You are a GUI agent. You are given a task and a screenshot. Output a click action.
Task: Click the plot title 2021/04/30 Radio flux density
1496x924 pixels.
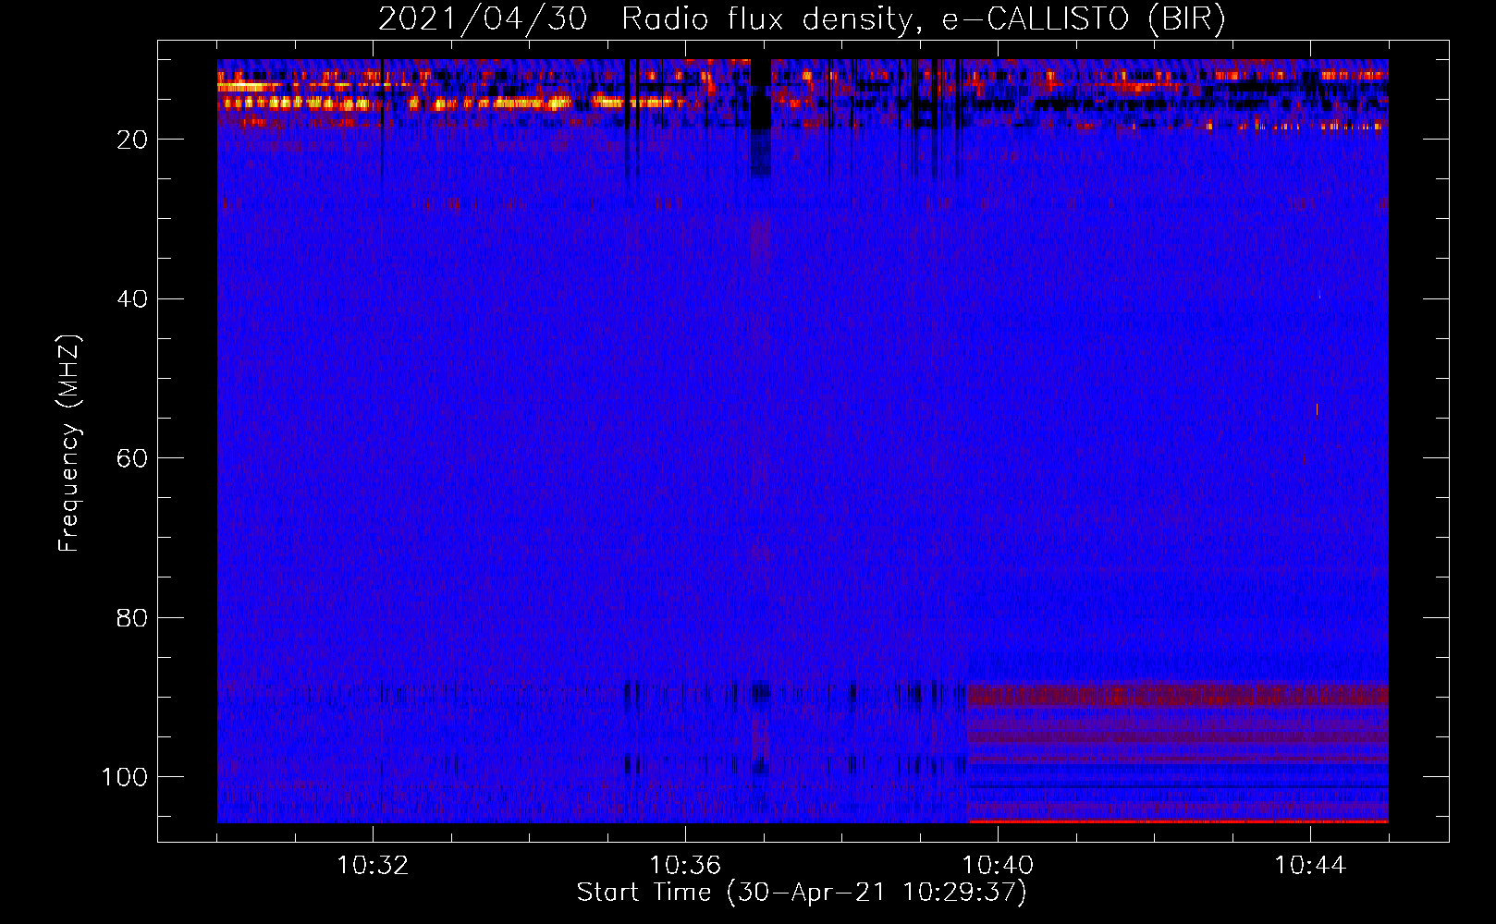pyautogui.click(x=802, y=19)
